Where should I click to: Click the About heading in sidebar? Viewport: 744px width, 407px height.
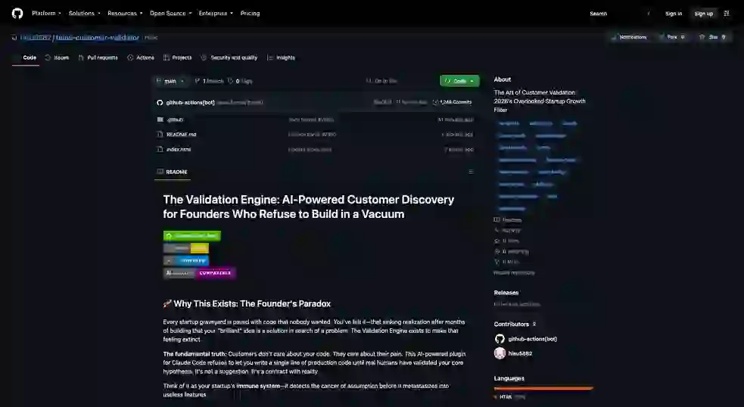[x=502, y=79]
